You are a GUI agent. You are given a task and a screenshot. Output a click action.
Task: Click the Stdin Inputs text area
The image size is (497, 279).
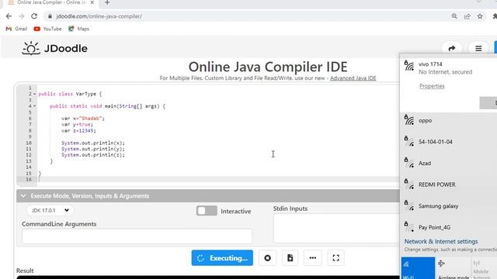pyautogui.click(x=336, y=229)
